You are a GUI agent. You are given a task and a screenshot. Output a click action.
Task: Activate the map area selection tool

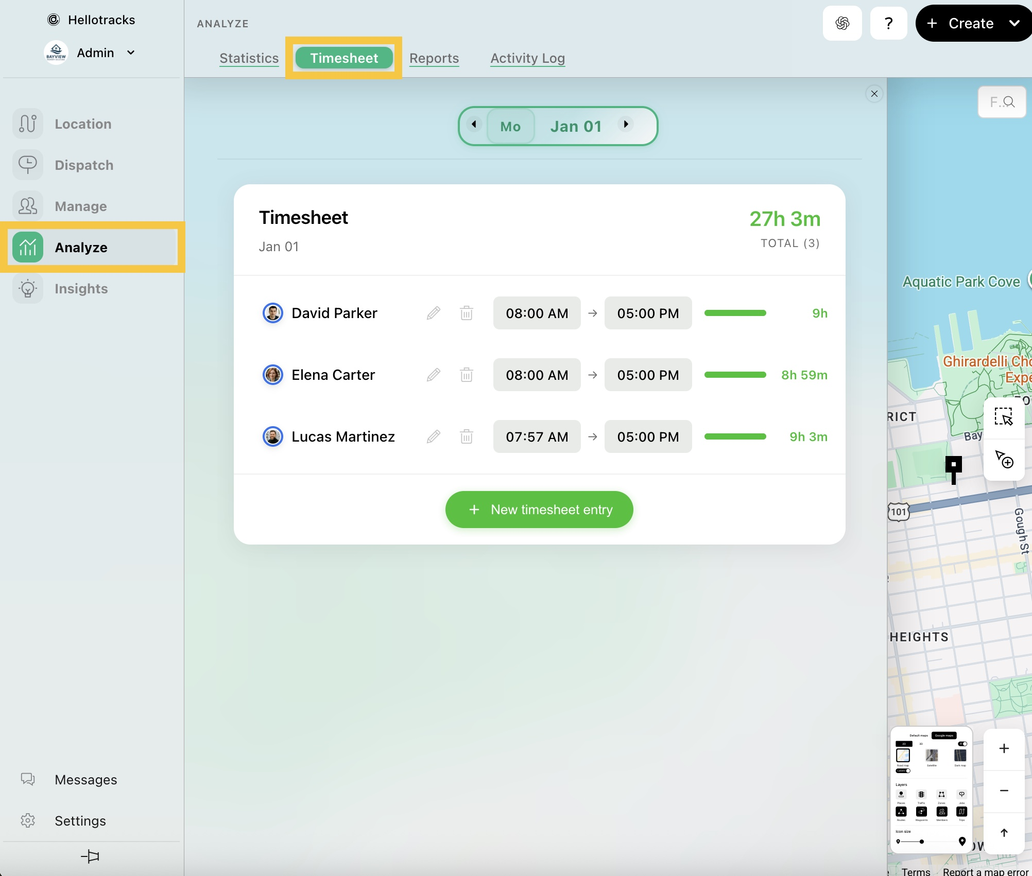[1003, 416]
